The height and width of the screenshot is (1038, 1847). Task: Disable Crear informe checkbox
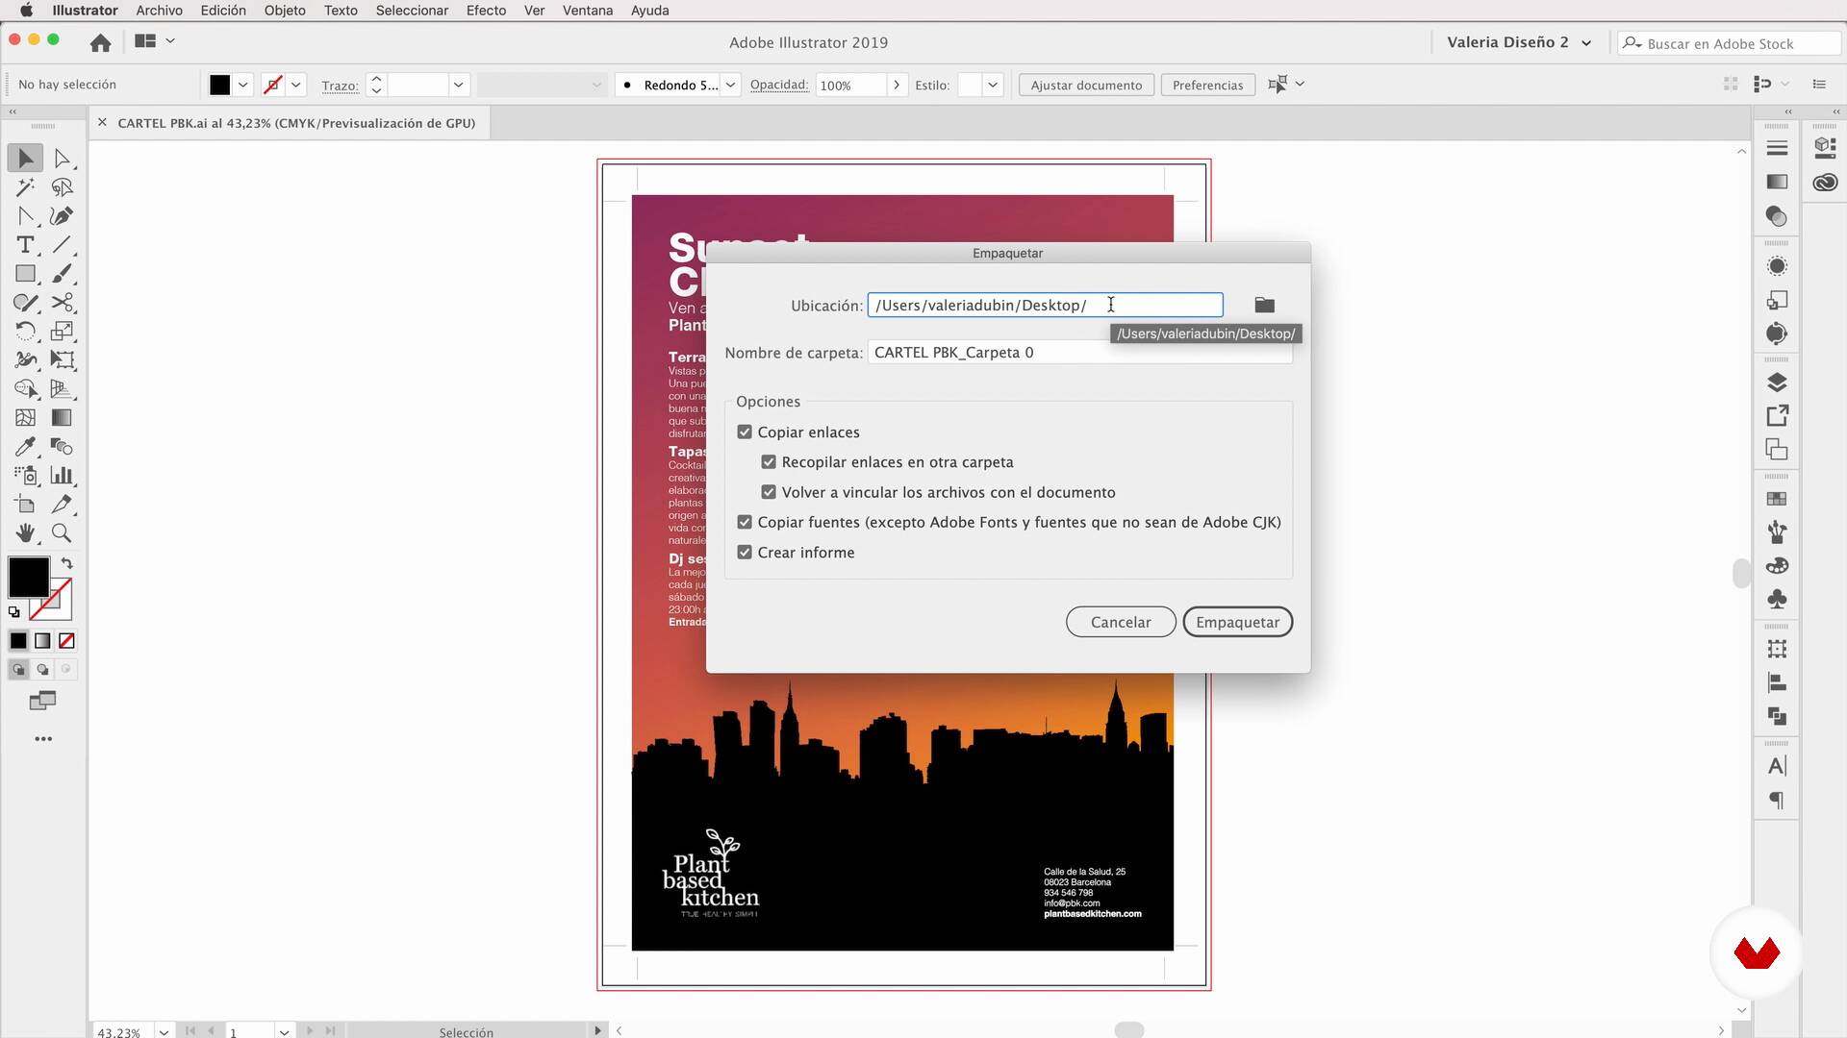745,552
